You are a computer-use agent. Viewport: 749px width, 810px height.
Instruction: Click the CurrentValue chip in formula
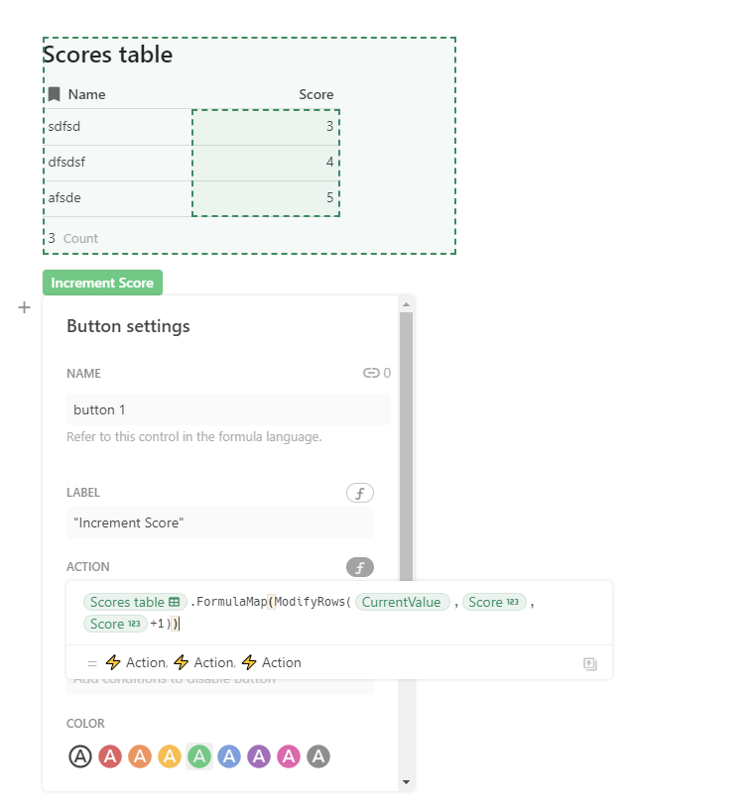[404, 602]
